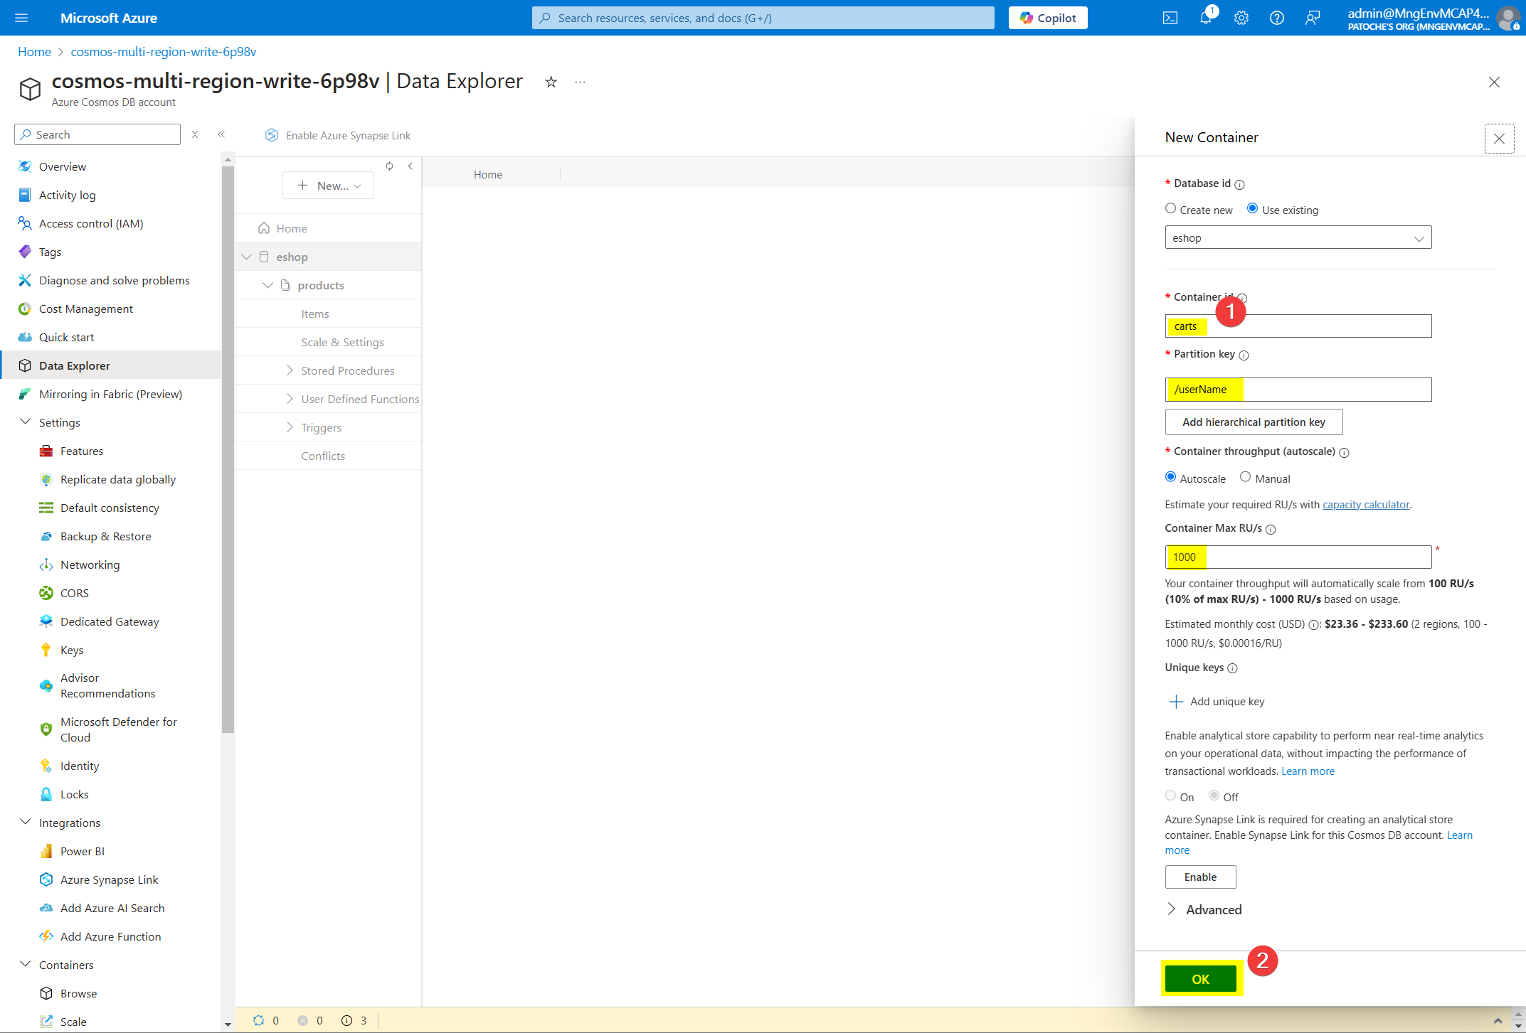Open CORS settings
The width and height of the screenshot is (1526, 1033).
coord(73,592)
